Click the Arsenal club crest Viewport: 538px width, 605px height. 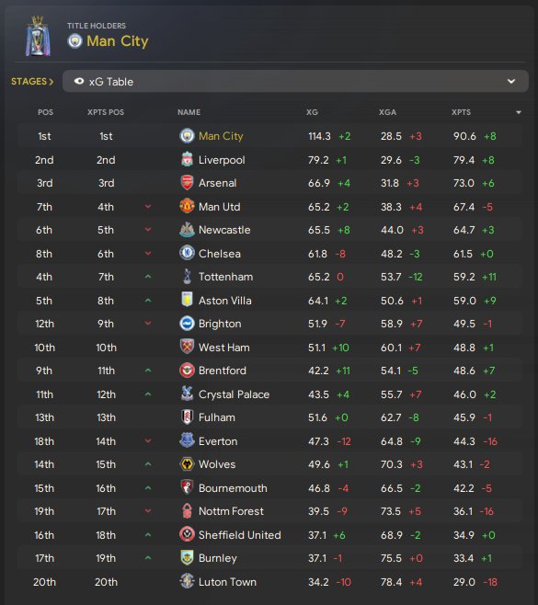click(188, 183)
